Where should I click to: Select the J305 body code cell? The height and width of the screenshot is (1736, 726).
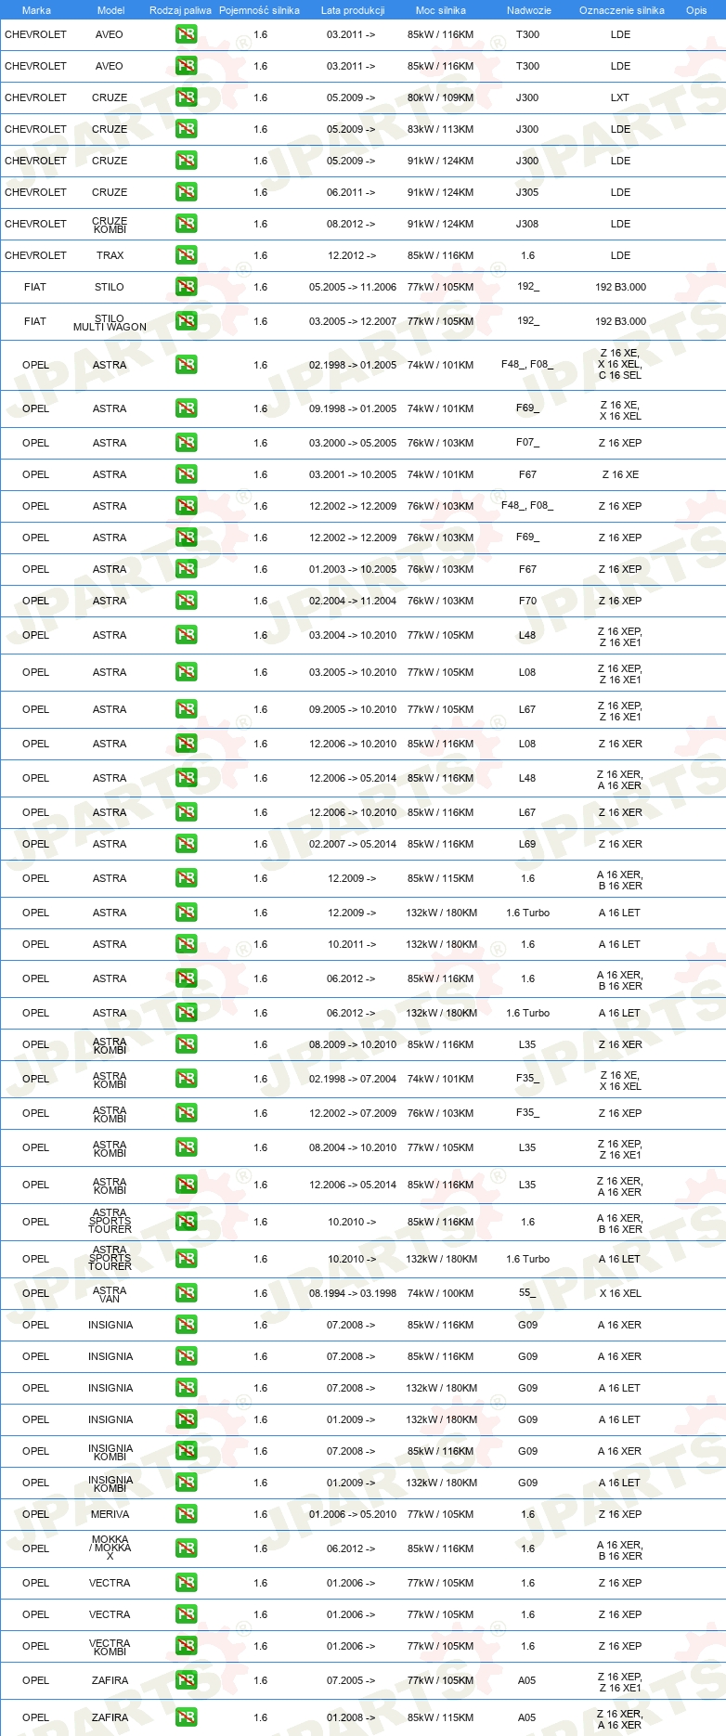pyautogui.click(x=527, y=192)
